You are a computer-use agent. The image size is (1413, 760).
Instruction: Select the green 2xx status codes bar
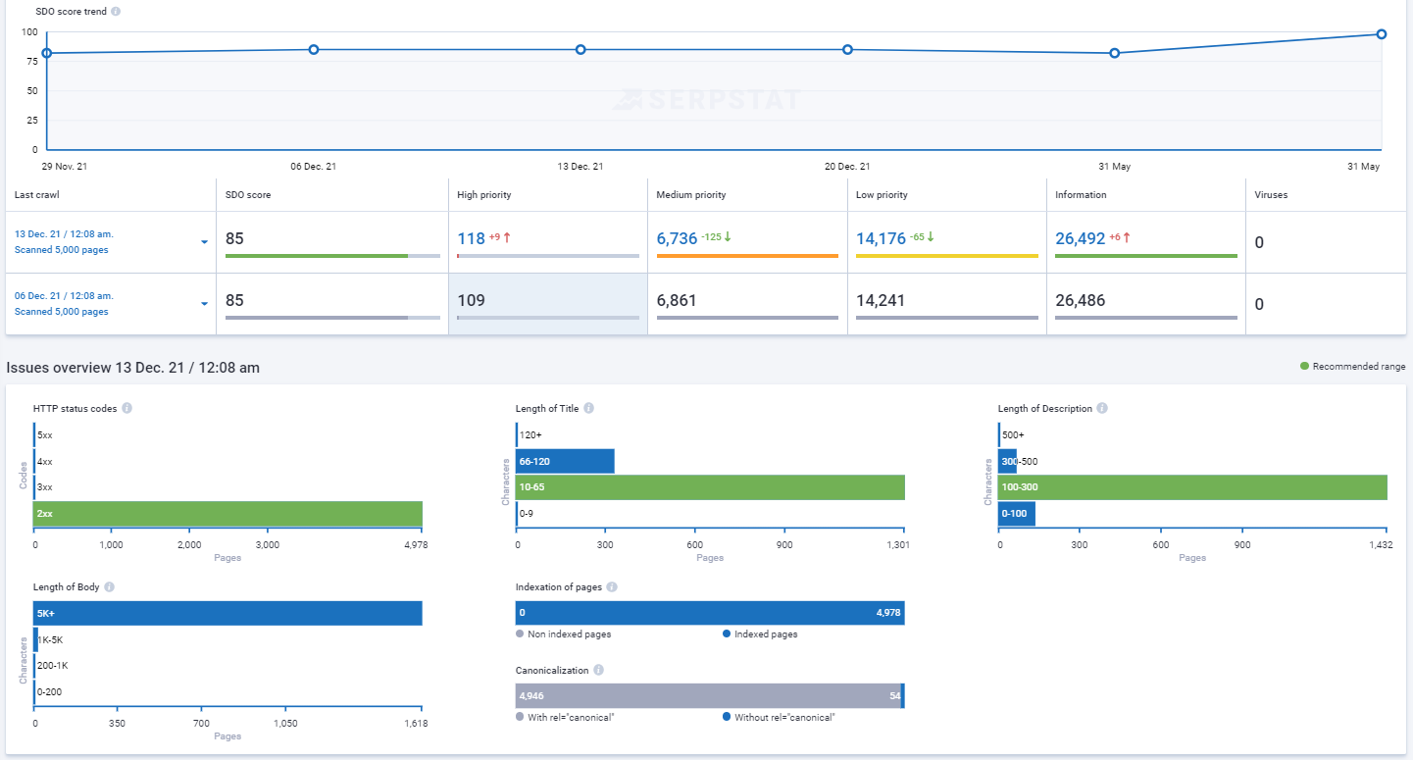[226, 513]
